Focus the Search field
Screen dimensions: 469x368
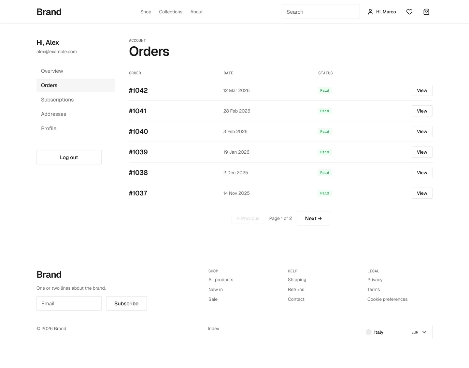(321, 12)
